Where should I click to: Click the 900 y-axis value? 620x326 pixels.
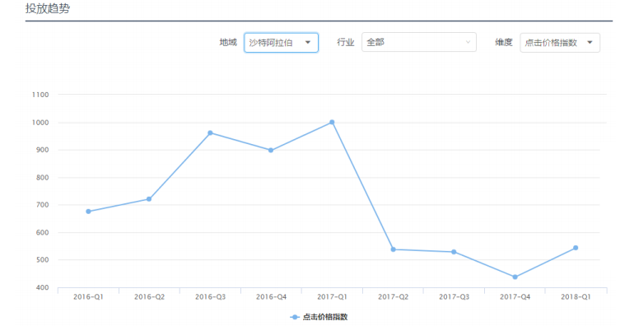tap(42, 150)
